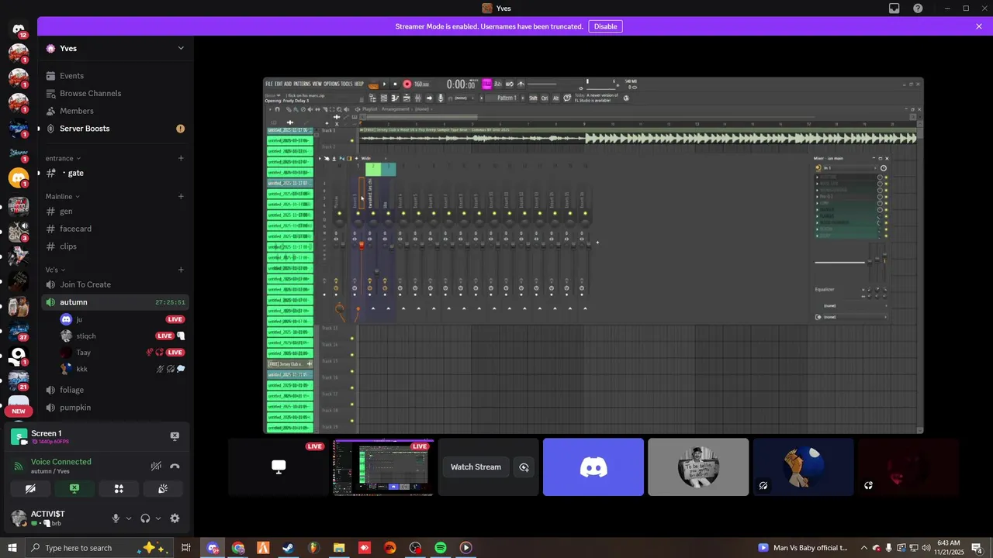Stop sharing Screen 1 stream
The image size is (993, 558).
click(x=175, y=436)
